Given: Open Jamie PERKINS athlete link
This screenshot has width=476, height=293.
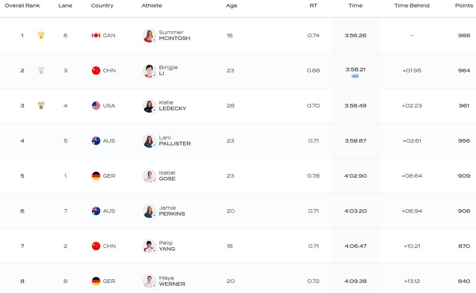Looking at the screenshot, I should [172, 211].
